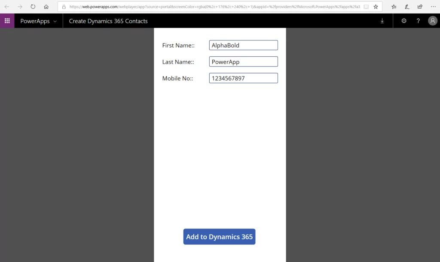Click the First Name input field

[243, 45]
